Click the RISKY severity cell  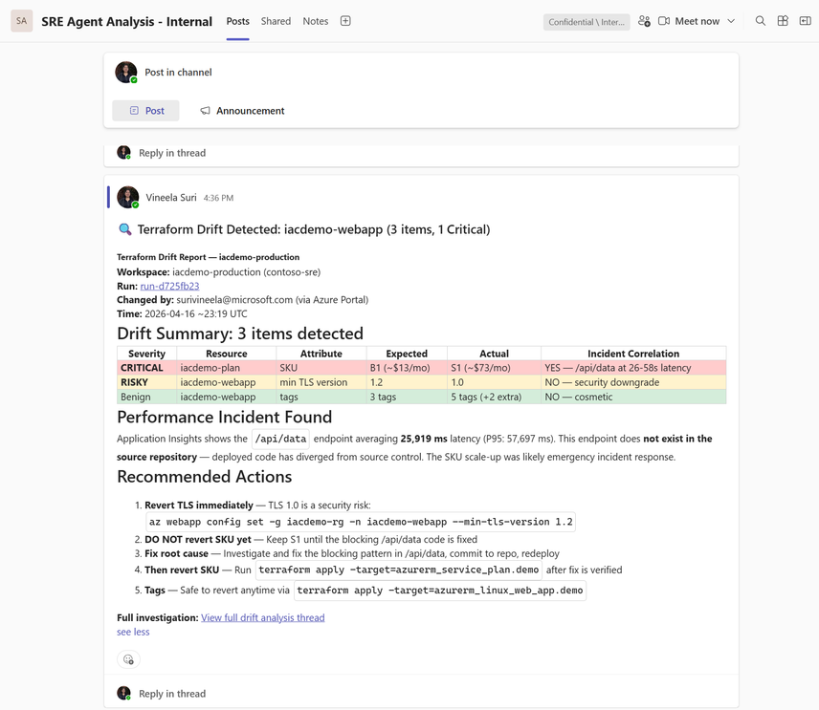[x=146, y=382]
